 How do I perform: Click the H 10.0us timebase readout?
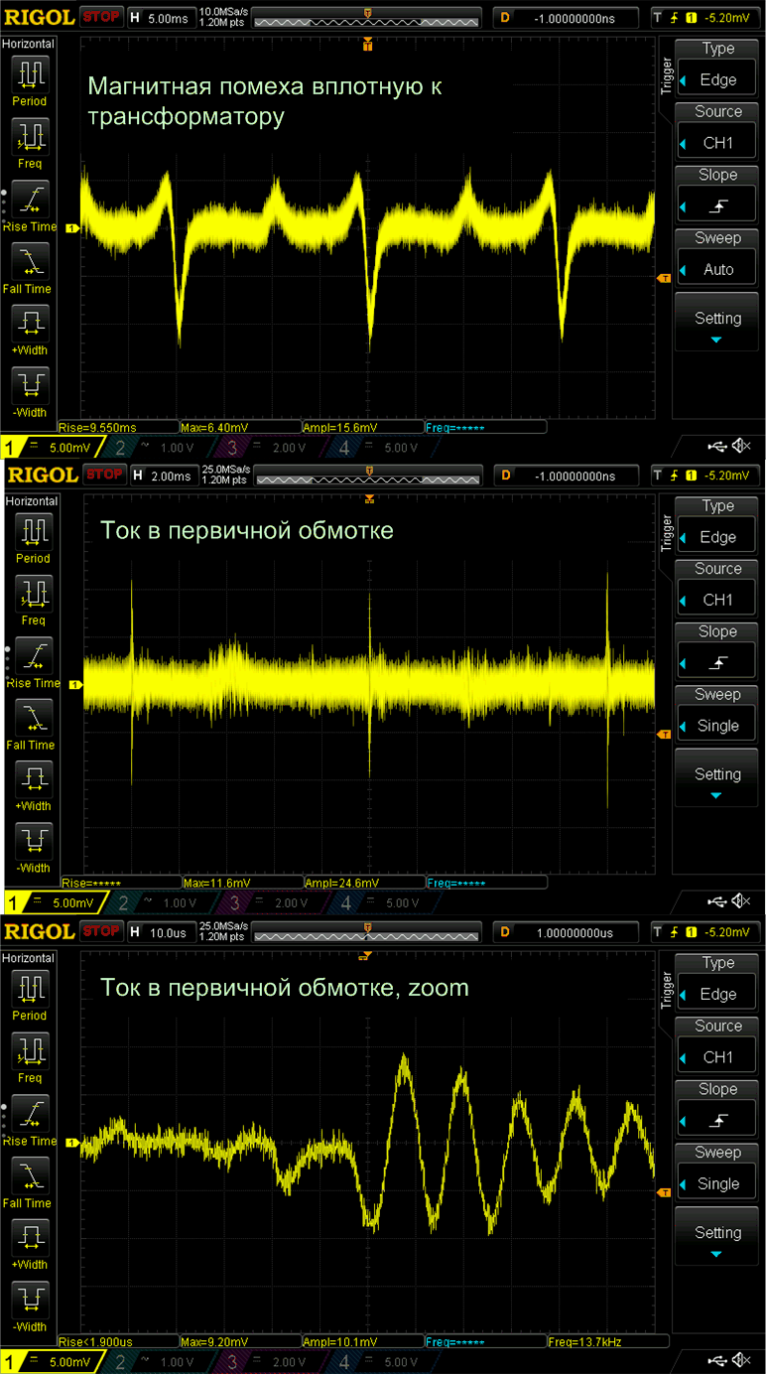coord(161,932)
